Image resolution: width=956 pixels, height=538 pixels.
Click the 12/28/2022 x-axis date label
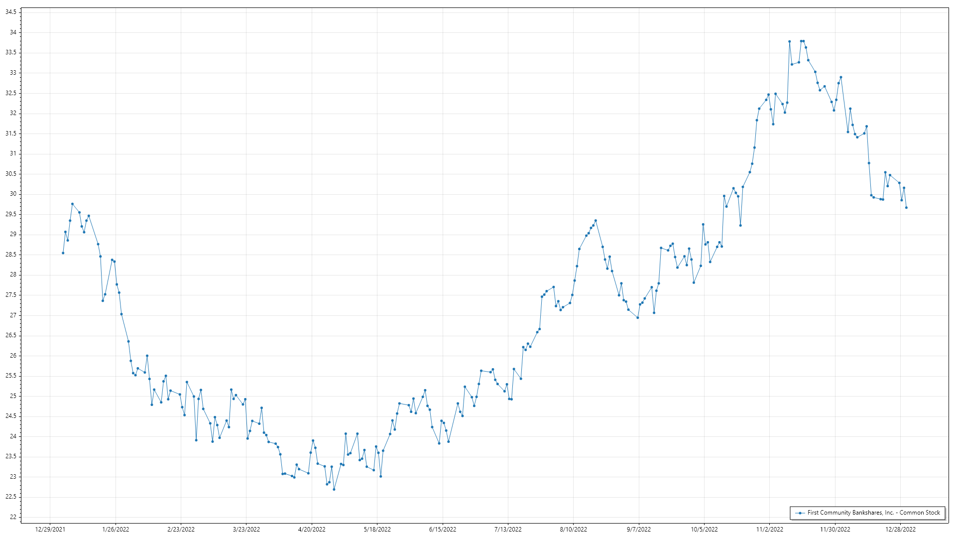pyautogui.click(x=900, y=529)
